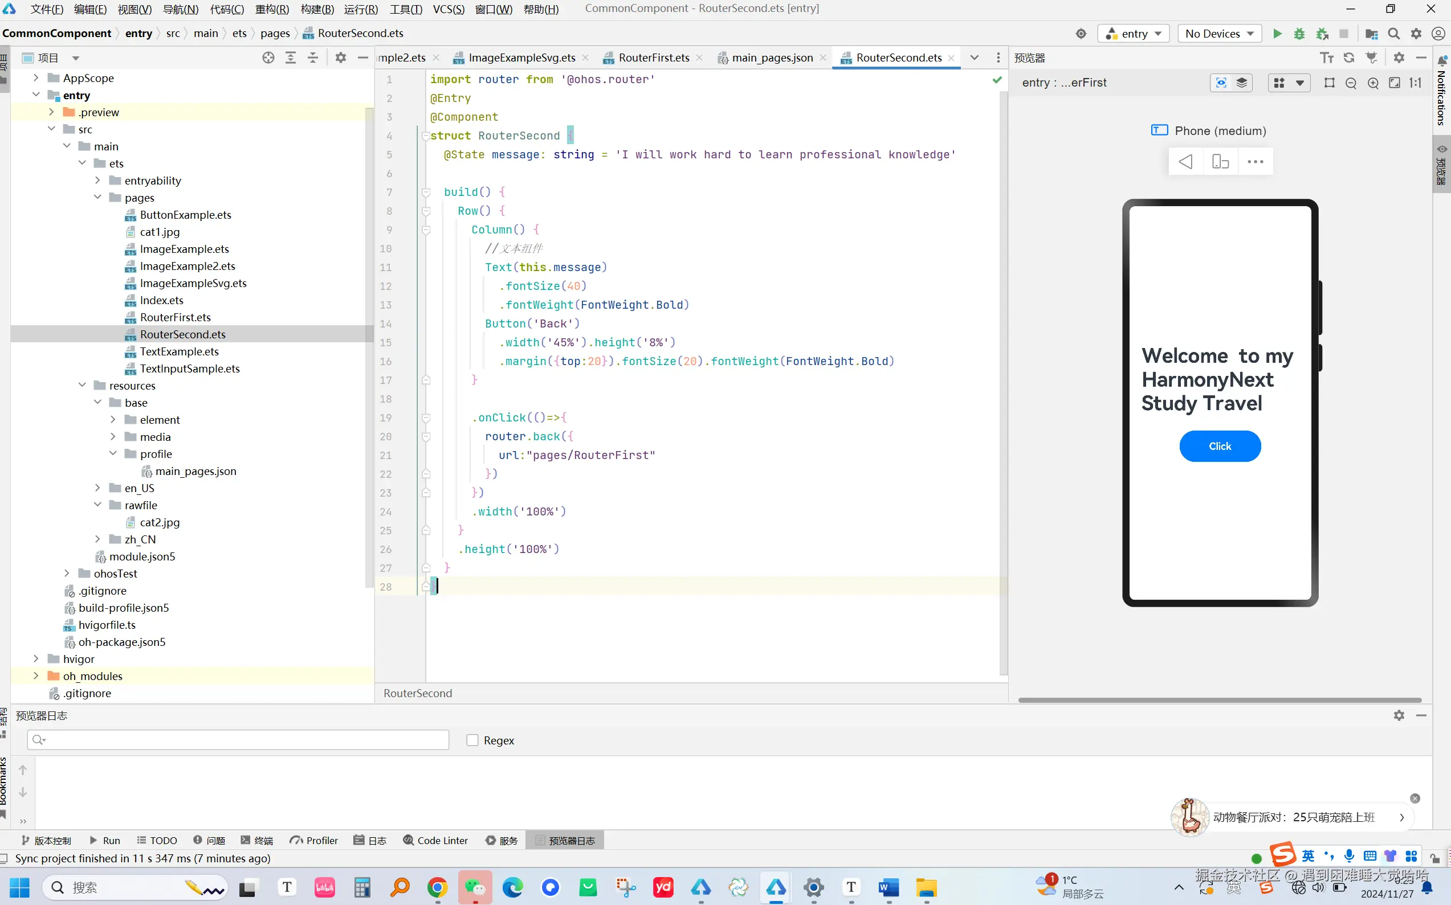This screenshot has height=905, width=1451.
Task: Click the Debug bug icon in toolbar
Action: point(1299,34)
